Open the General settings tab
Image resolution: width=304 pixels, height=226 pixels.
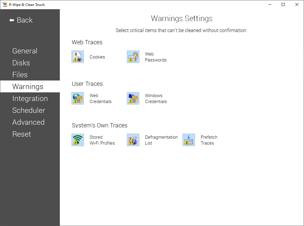(x=30, y=51)
